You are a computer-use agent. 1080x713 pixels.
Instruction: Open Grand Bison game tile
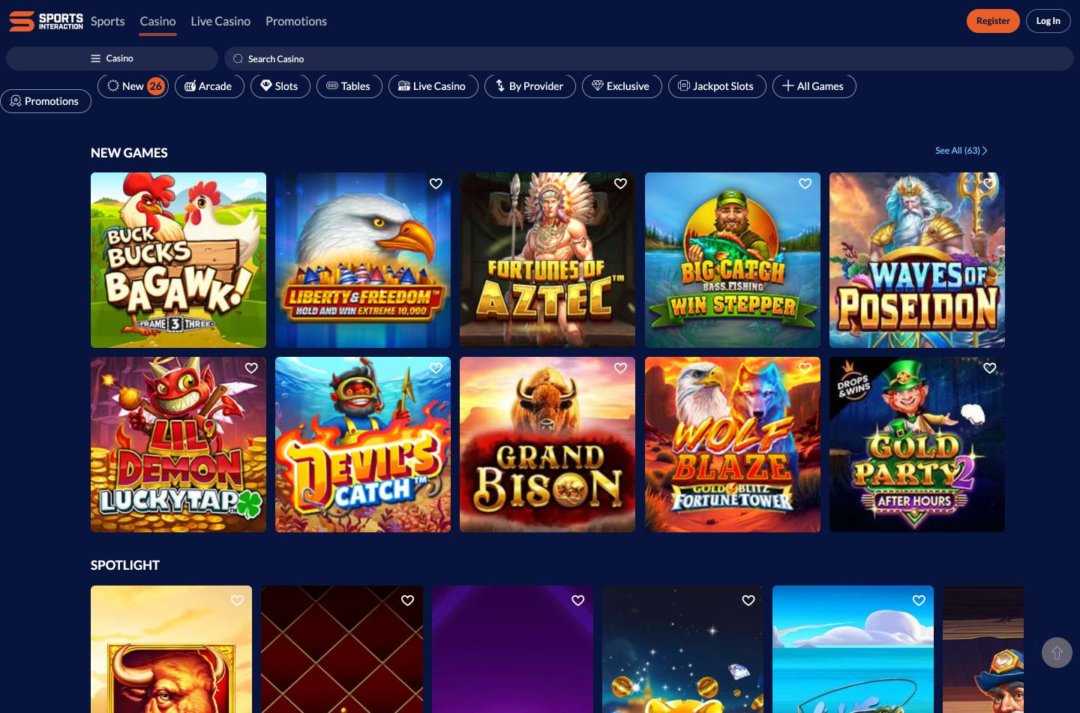(547, 445)
